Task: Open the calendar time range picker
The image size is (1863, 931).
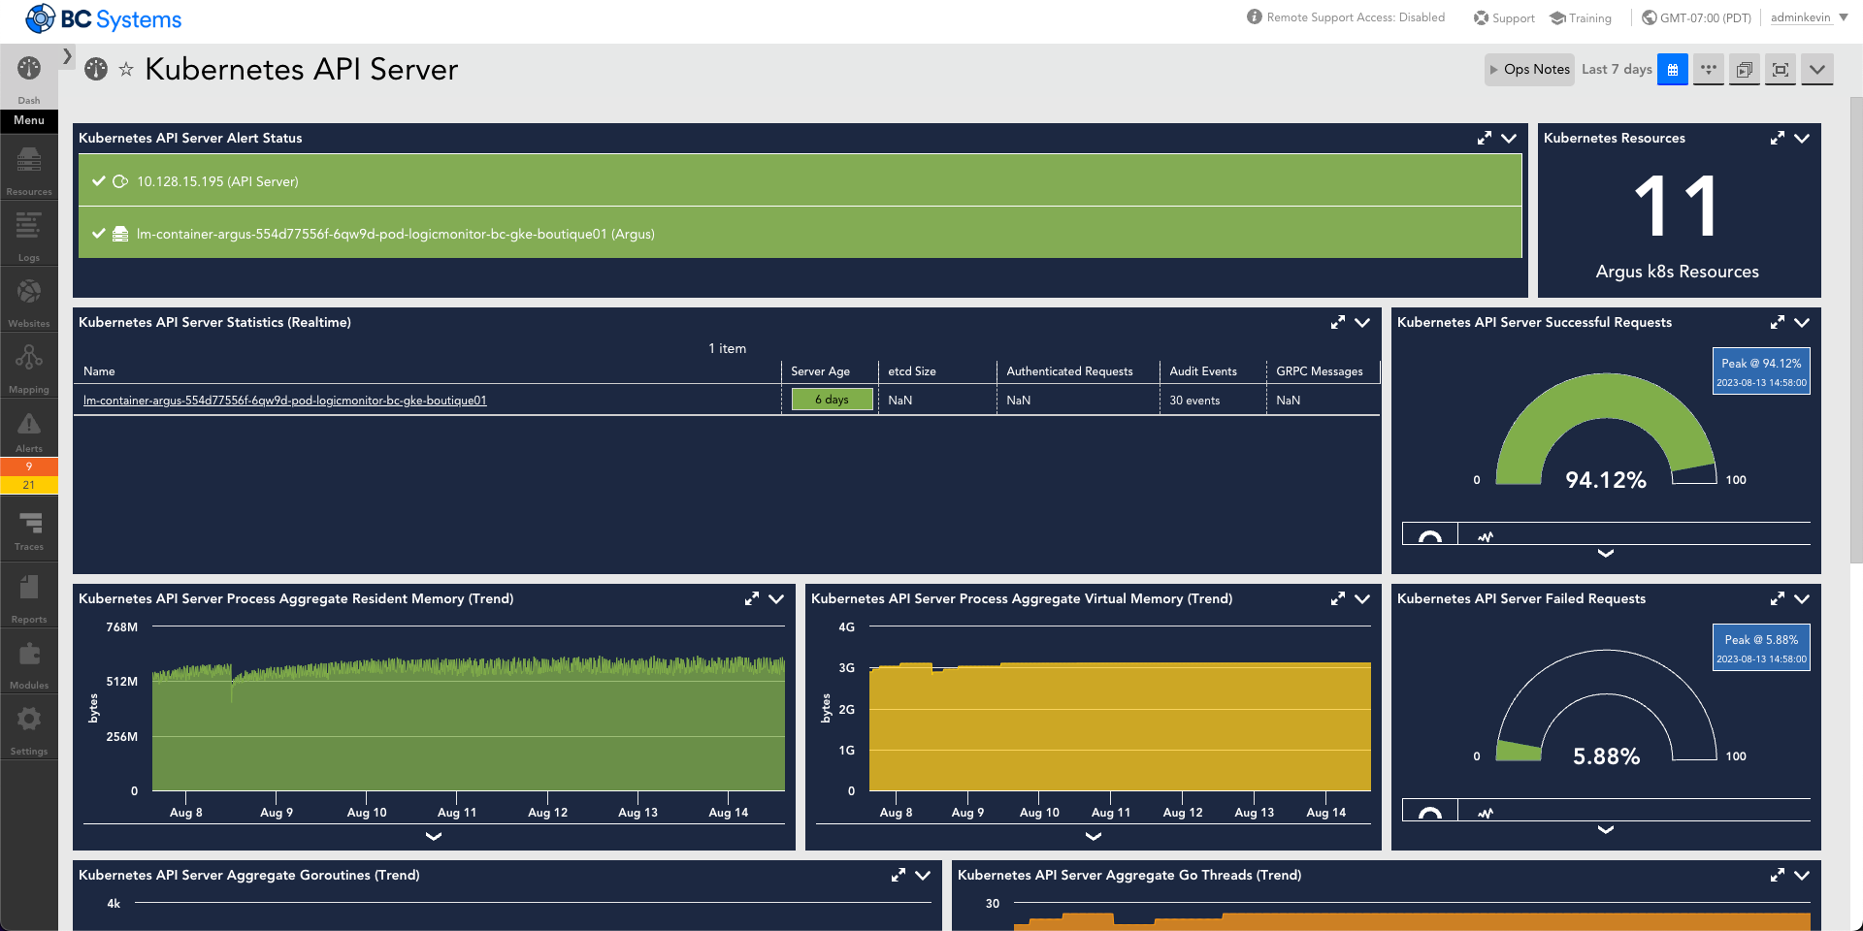Action: (1673, 69)
